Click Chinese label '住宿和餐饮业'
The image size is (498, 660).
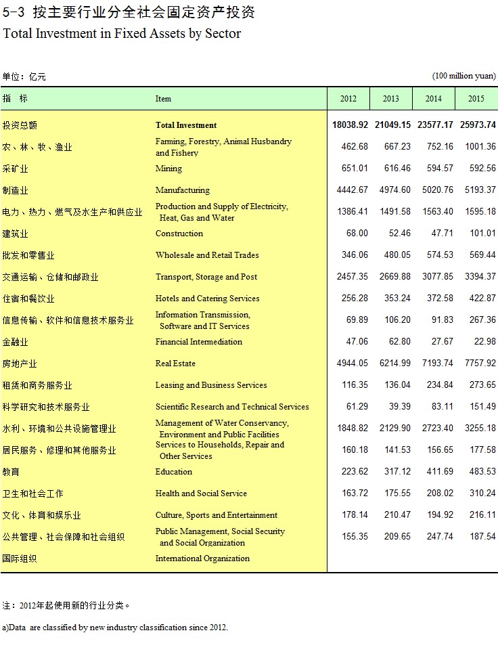tap(28, 299)
